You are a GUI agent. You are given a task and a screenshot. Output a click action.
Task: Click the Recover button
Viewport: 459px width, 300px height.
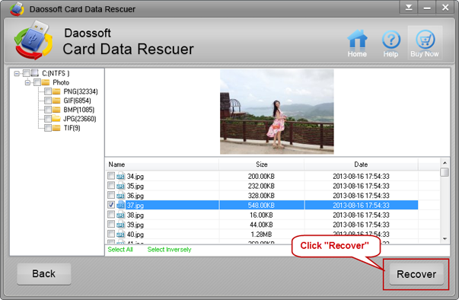point(416,274)
